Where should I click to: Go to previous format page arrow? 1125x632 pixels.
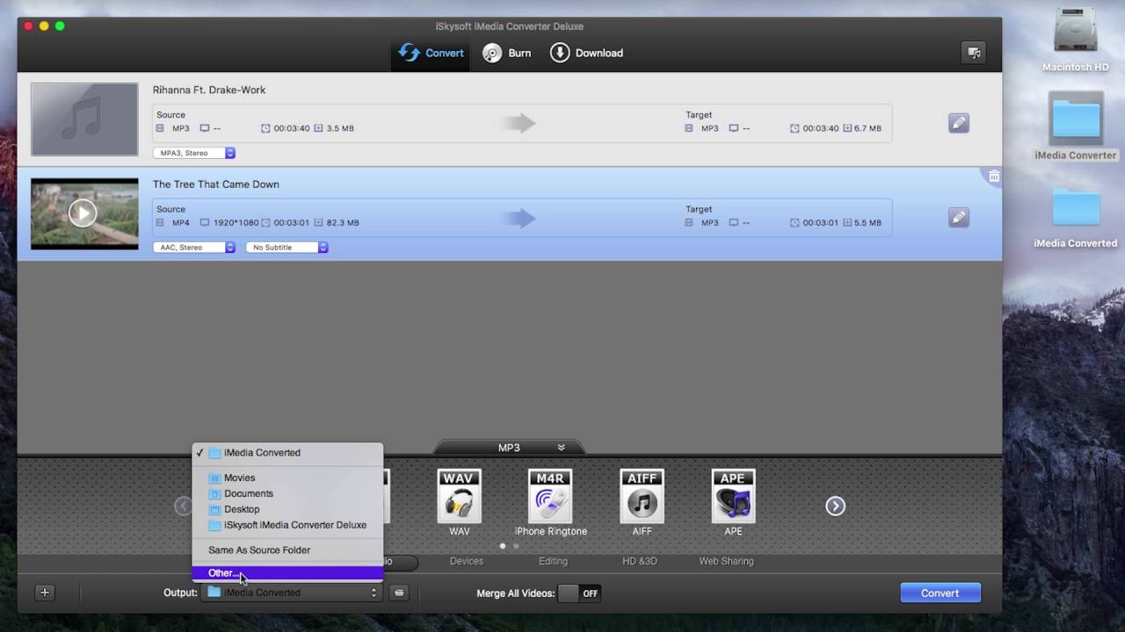pyautogui.click(x=183, y=506)
